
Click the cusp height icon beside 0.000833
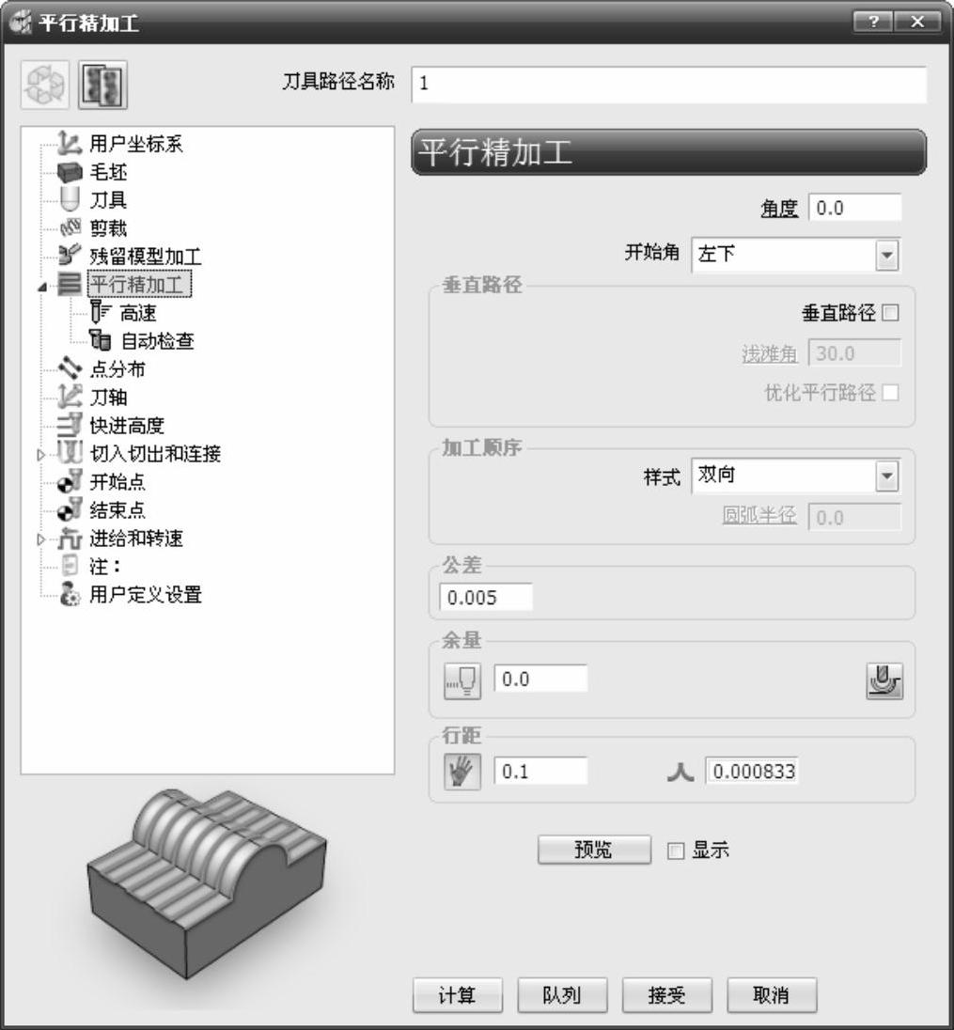tap(680, 772)
